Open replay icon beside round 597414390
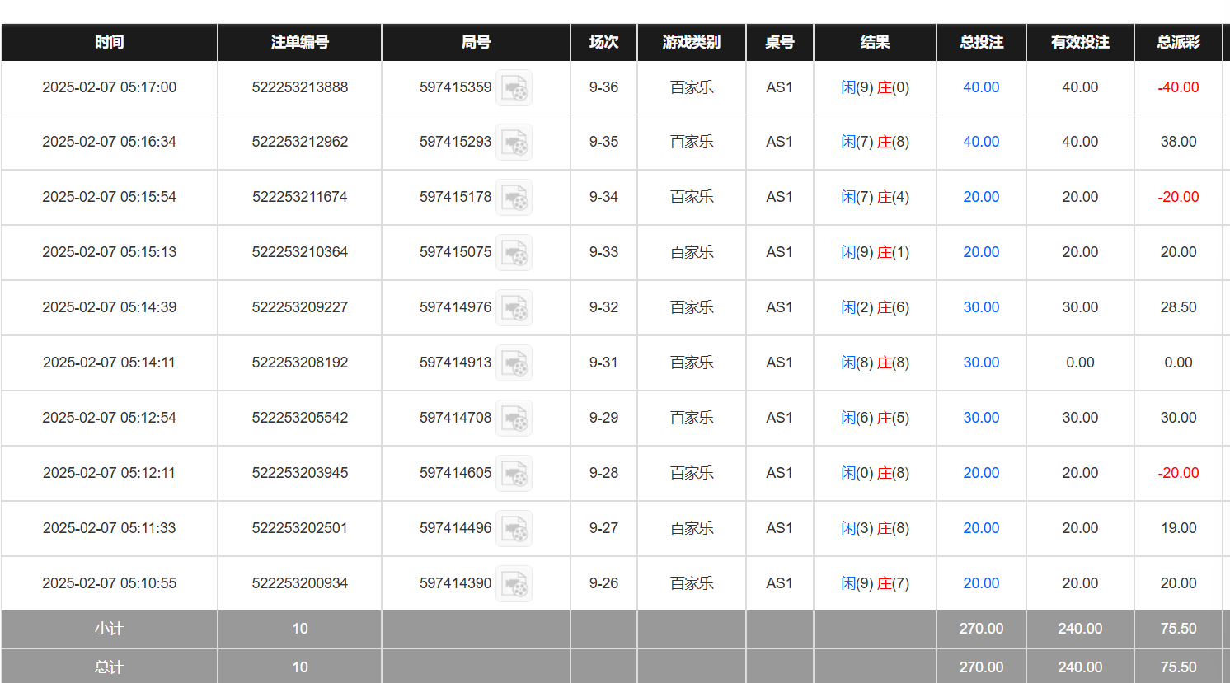The image size is (1230, 683). pos(514,584)
